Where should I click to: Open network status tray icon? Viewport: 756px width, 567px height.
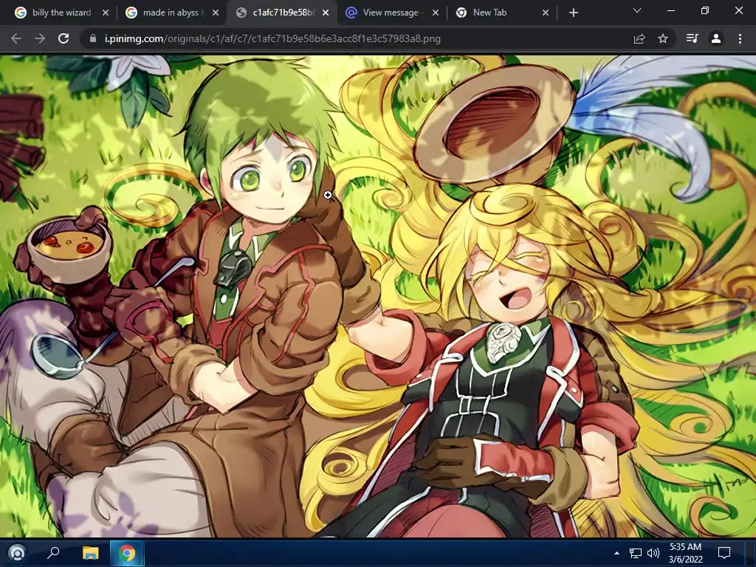pos(636,553)
